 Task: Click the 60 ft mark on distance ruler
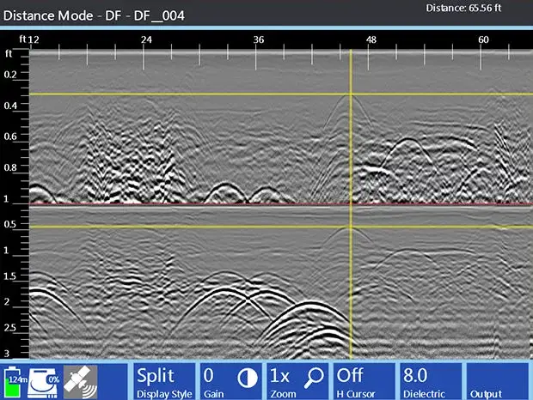pos(484,40)
